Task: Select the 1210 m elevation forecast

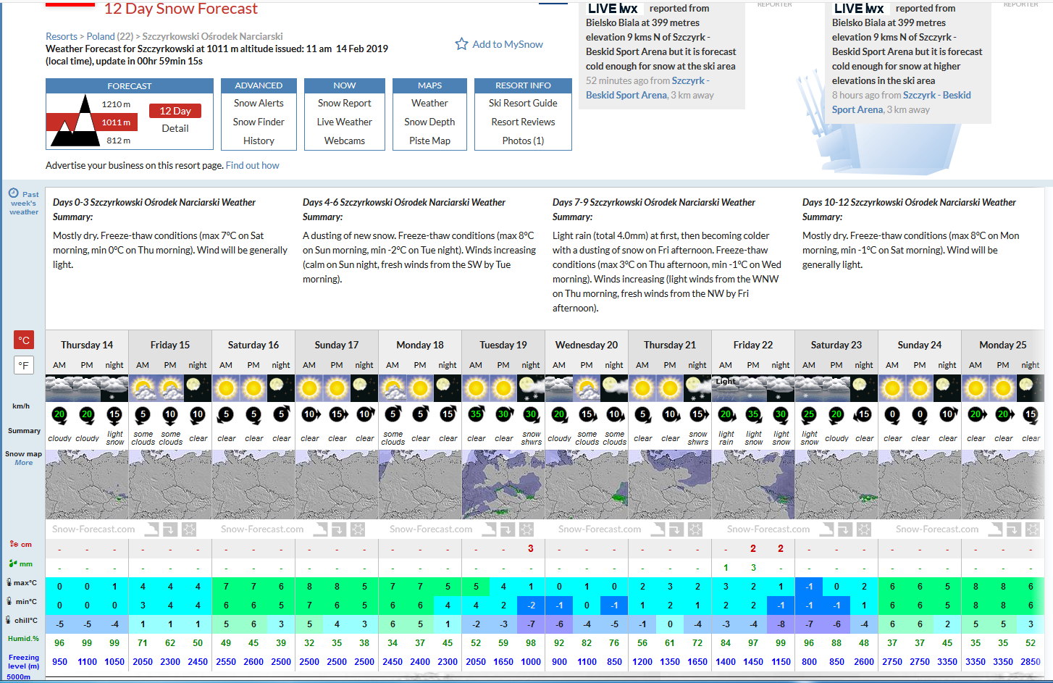Action: click(x=116, y=104)
